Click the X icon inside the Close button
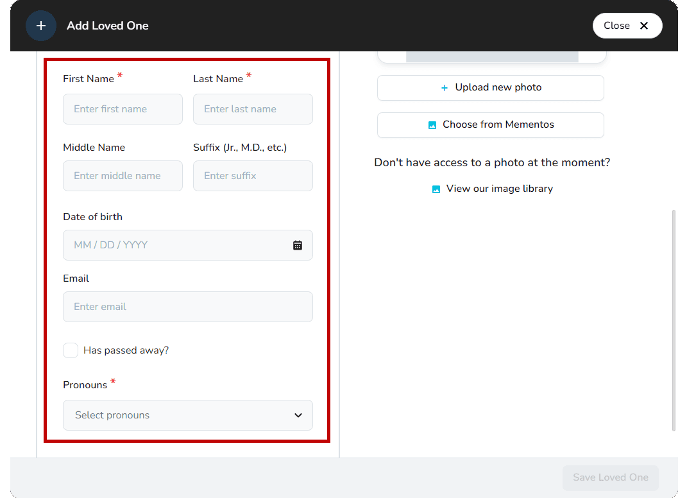The height and width of the screenshot is (498, 687). coord(644,26)
